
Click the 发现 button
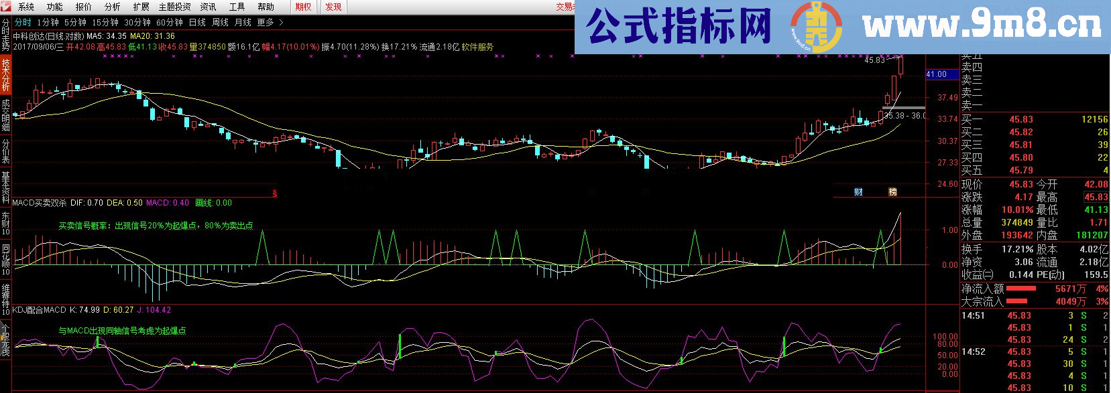(x=333, y=7)
